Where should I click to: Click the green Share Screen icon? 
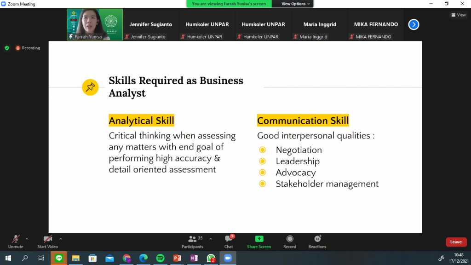[x=259, y=241]
